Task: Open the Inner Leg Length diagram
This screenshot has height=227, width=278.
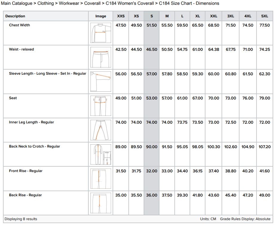Action: (101, 130)
